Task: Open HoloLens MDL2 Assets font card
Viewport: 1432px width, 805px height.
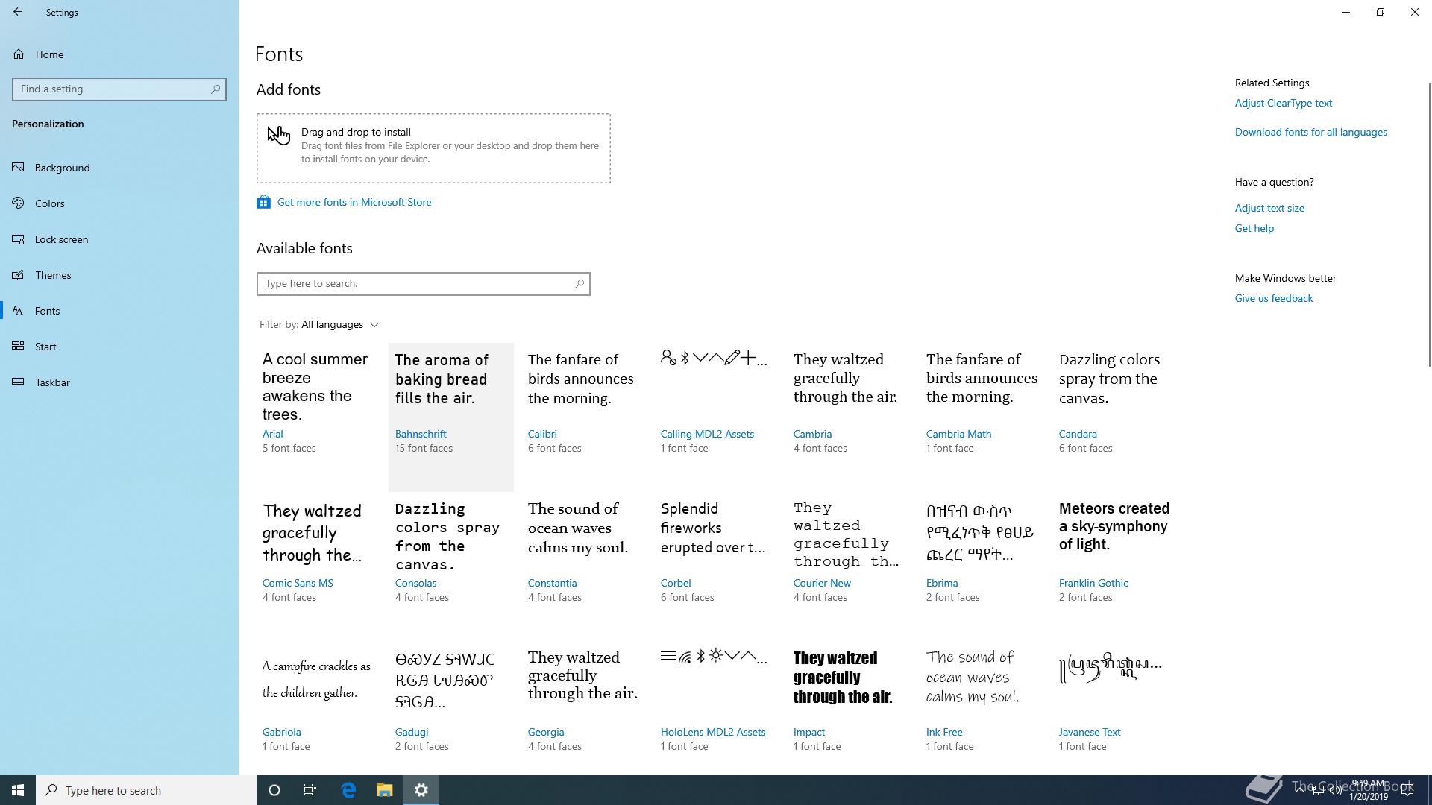Action: coord(716,708)
